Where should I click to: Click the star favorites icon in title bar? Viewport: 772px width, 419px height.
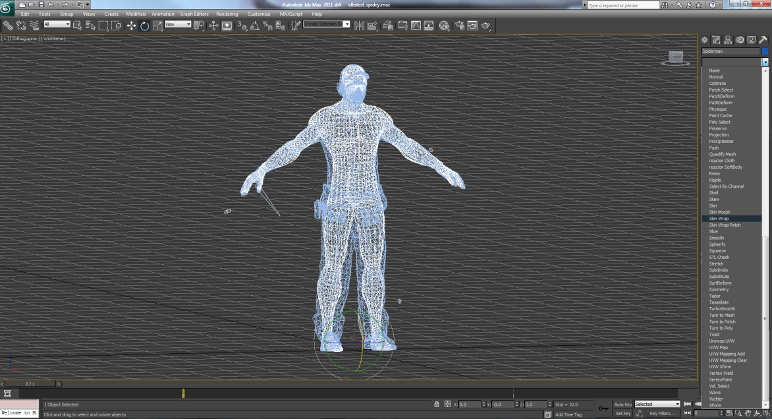[x=698, y=5]
